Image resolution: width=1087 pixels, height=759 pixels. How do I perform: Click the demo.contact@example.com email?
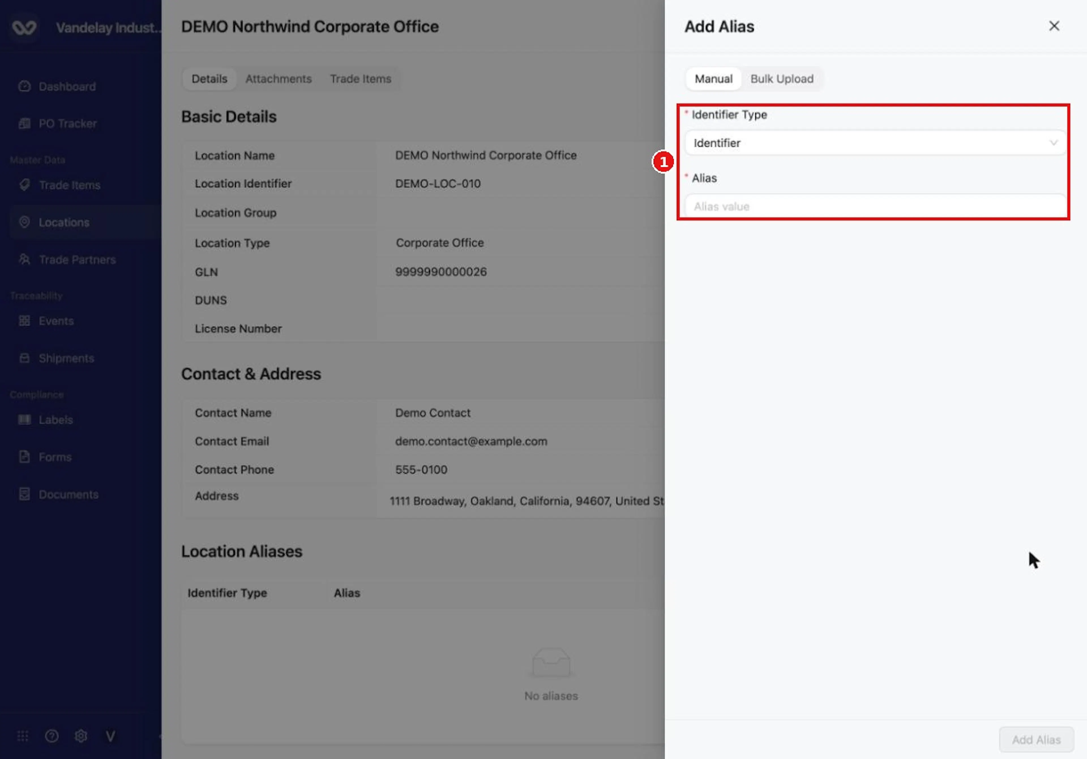(x=471, y=441)
